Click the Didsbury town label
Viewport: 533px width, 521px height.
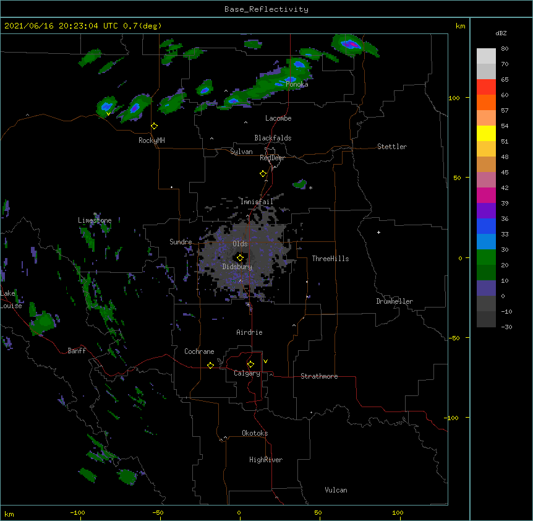click(237, 267)
